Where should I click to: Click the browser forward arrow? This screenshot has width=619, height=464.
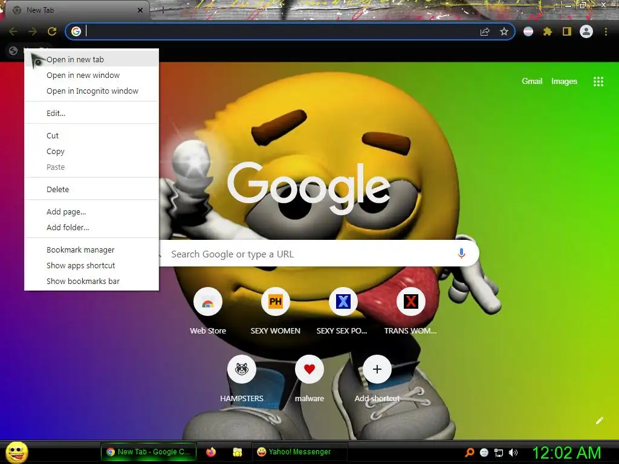click(33, 31)
